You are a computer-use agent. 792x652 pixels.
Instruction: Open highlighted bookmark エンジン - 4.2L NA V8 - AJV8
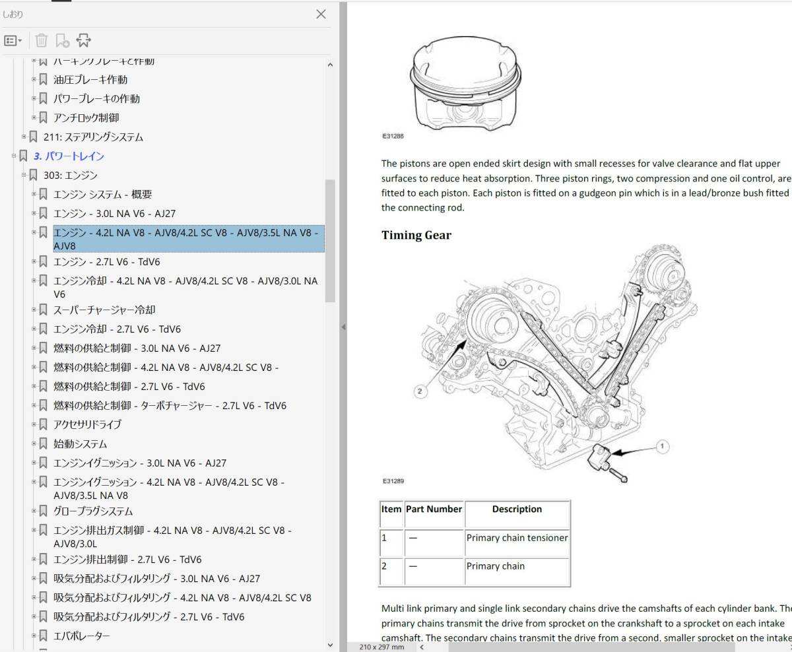[189, 239]
